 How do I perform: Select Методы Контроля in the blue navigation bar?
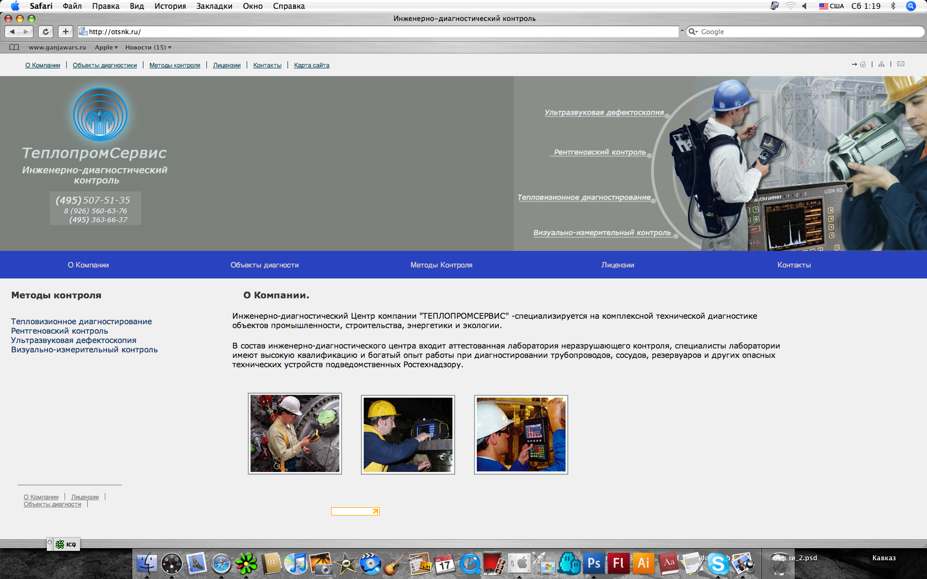441,265
